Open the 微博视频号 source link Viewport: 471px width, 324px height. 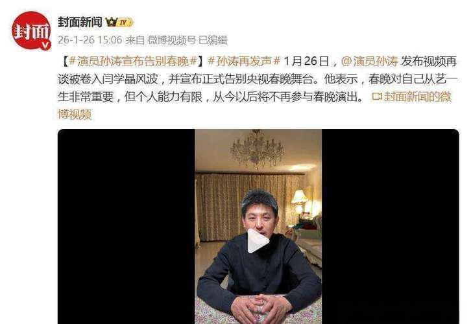(x=171, y=40)
